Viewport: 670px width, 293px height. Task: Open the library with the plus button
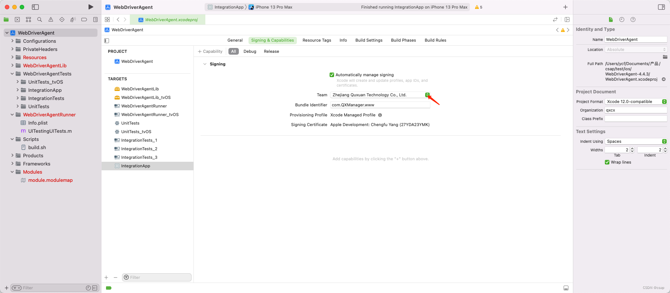coord(565,7)
